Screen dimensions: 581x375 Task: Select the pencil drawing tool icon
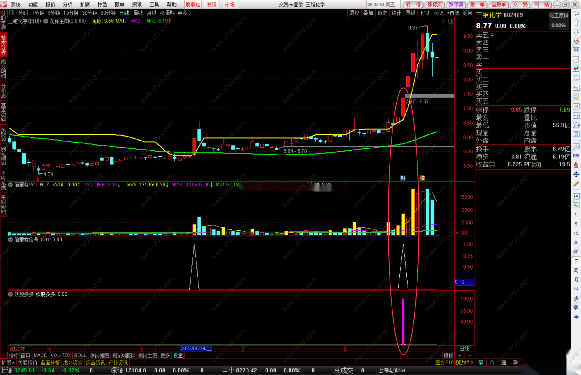[576, 184]
